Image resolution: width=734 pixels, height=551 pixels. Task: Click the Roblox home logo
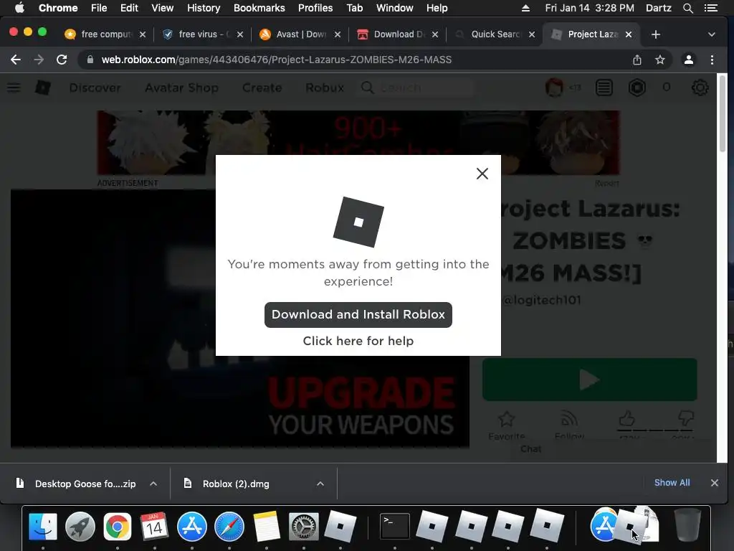43,88
